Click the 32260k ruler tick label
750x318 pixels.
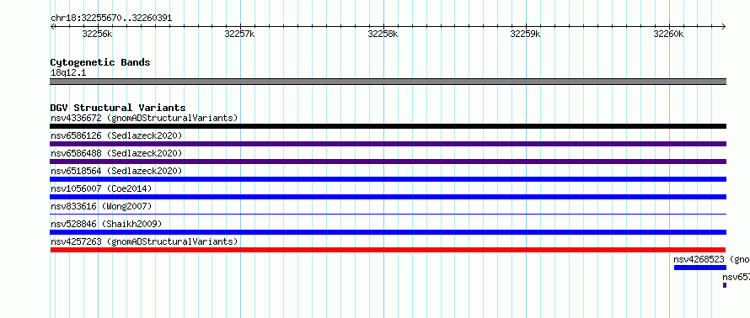coord(669,34)
